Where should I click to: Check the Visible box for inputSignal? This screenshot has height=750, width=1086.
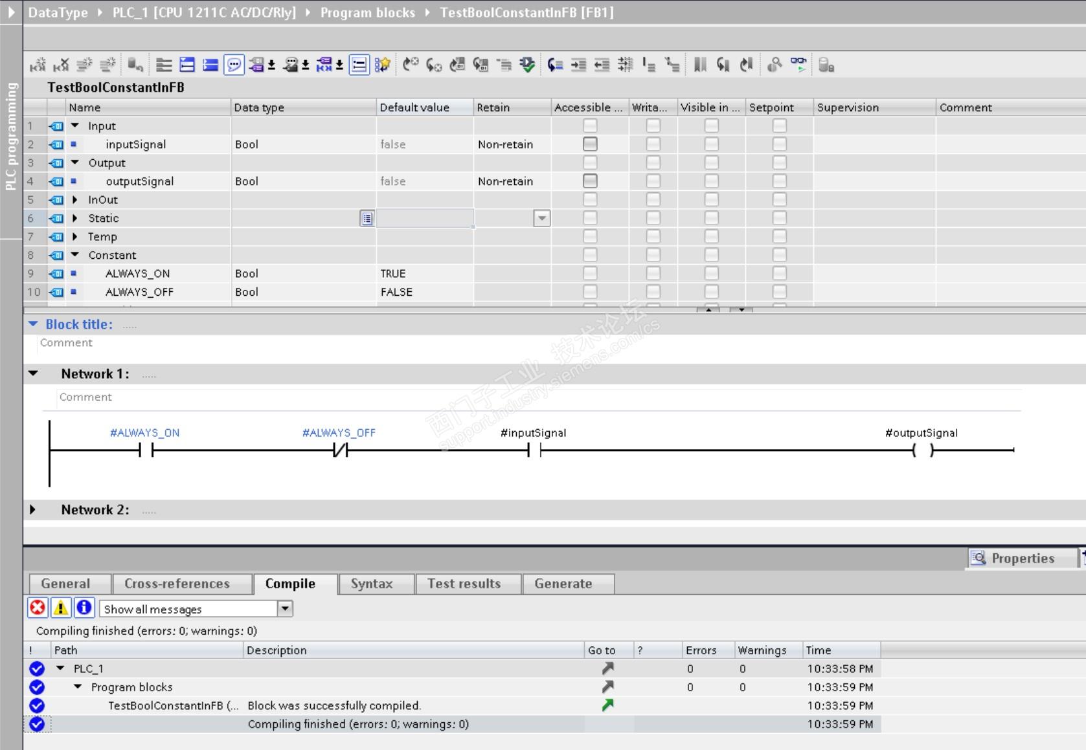pyautogui.click(x=711, y=144)
